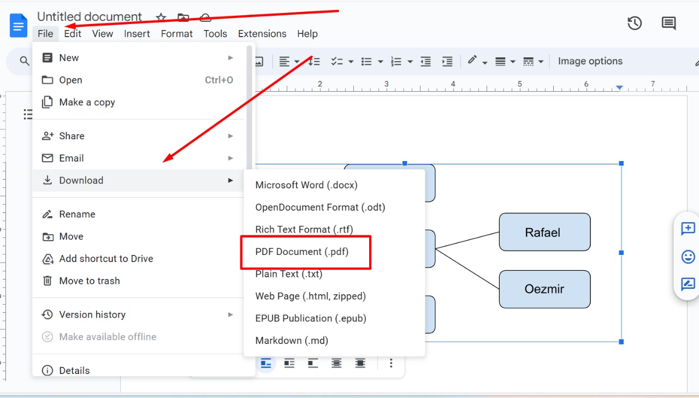Open the border color dropdown arrow
This screenshot has height=398, width=699.
coord(485,62)
